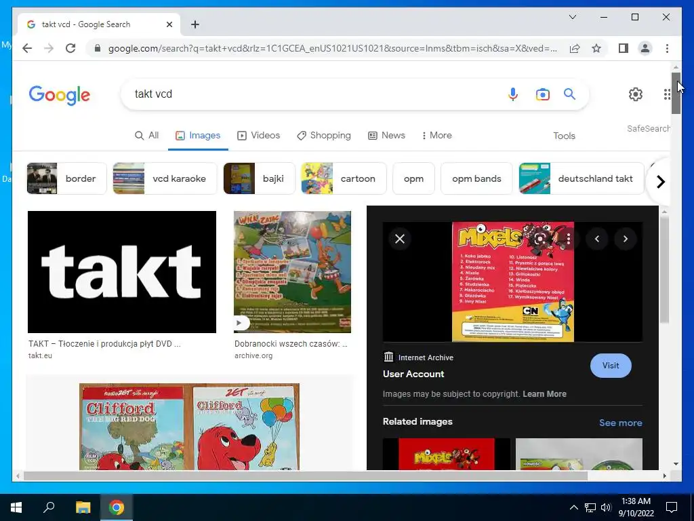Reload the current page

coord(70,48)
